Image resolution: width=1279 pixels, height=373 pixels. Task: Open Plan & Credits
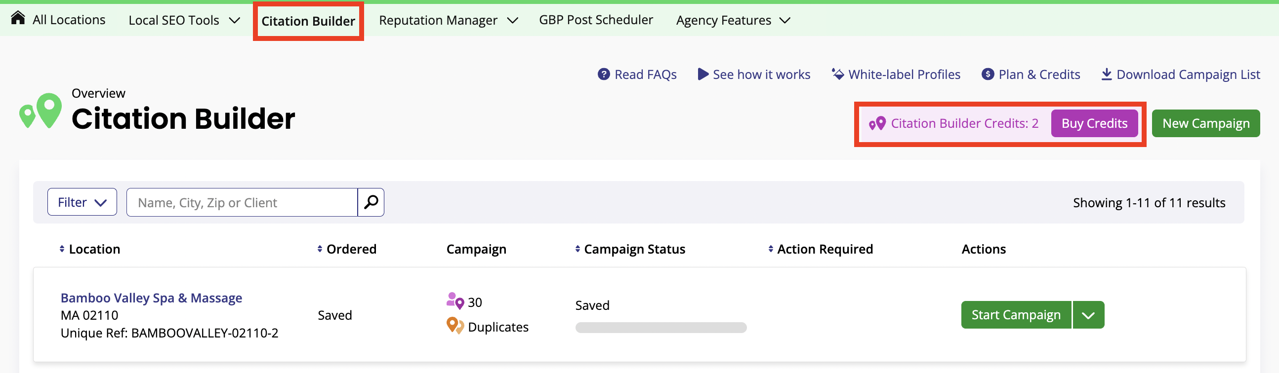1039,75
